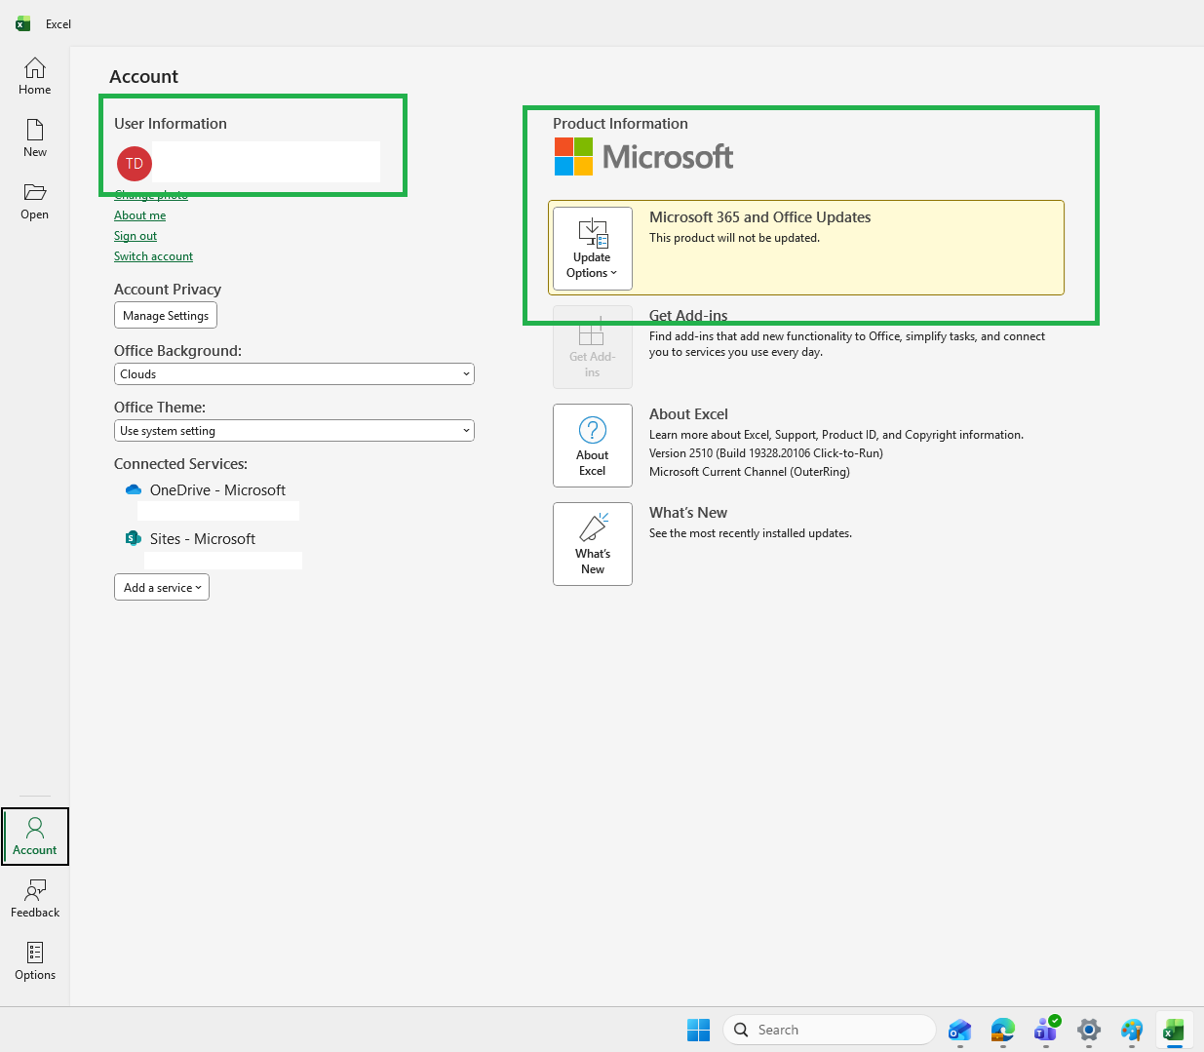Viewport: 1204px width, 1052px height.
Task: Click the Change photo link
Action: pyautogui.click(x=151, y=195)
